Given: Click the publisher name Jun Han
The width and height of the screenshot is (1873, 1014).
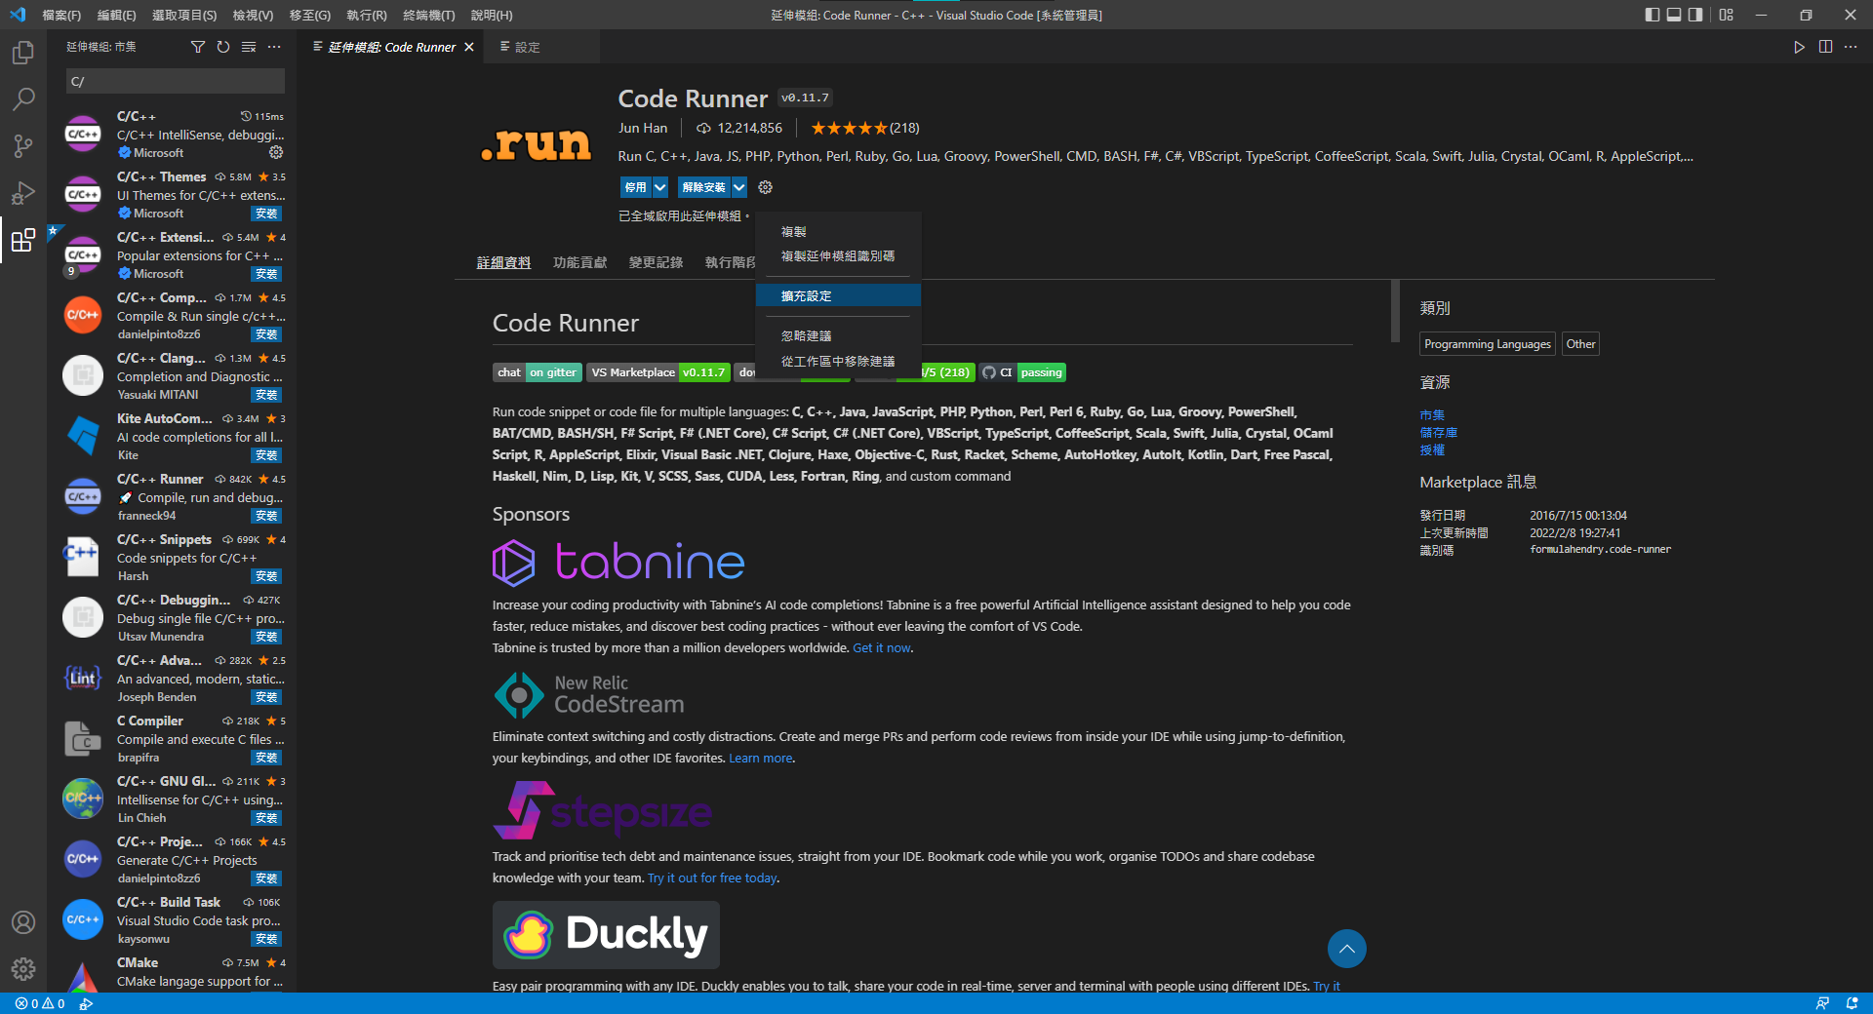Looking at the screenshot, I should (x=643, y=128).
